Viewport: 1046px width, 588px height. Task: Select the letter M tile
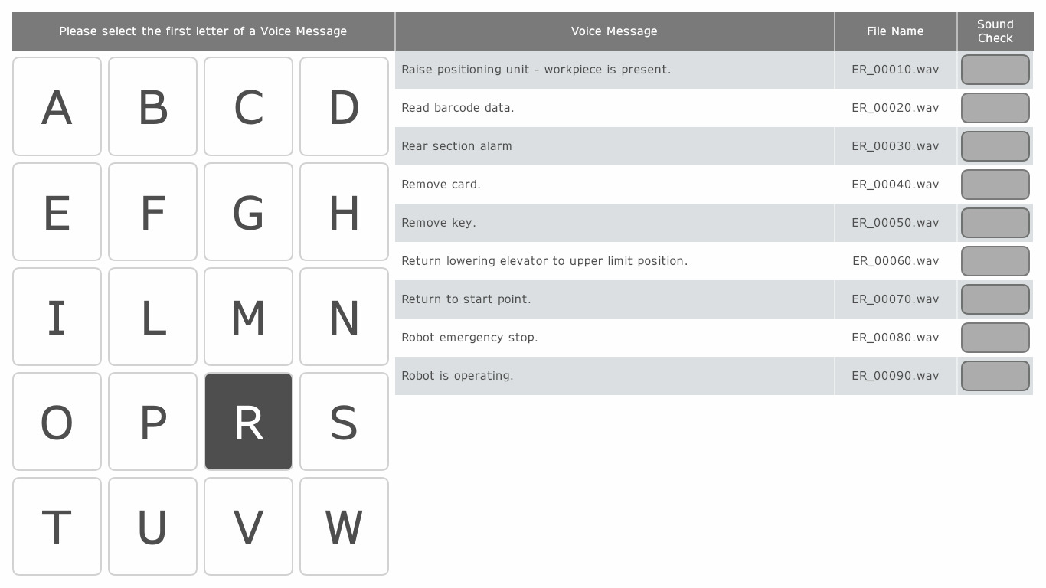248,317
